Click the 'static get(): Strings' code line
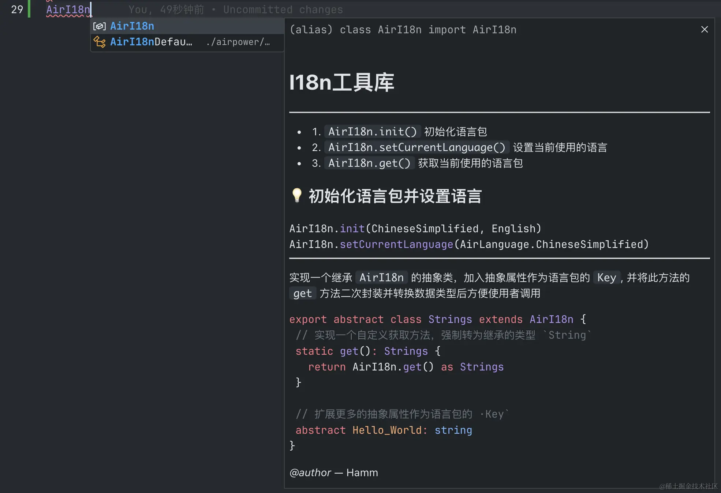 click(x=368, y=351)
